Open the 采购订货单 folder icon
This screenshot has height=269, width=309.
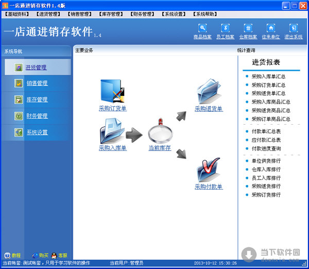[112, 91]
